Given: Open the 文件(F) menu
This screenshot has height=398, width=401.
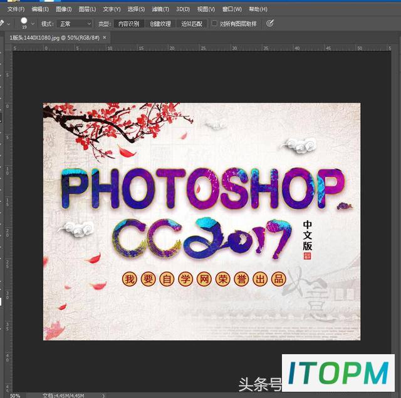Looking at the screenshot, I should click(x=16, y=9).
